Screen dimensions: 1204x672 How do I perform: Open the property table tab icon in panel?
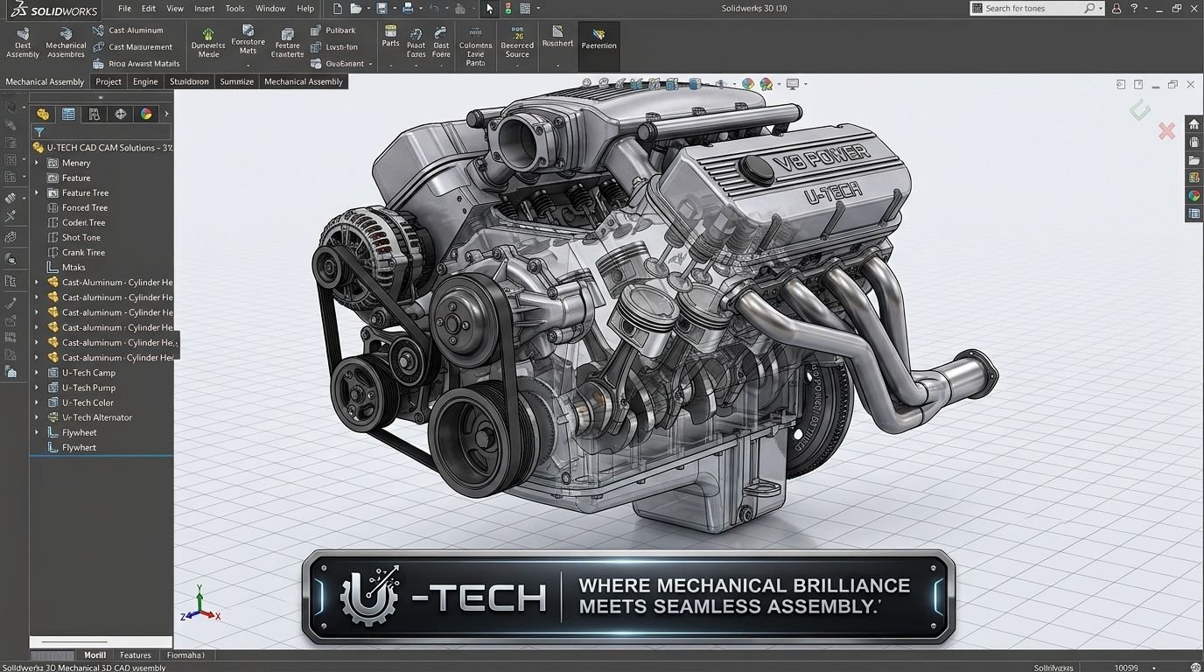coord(68,115)
